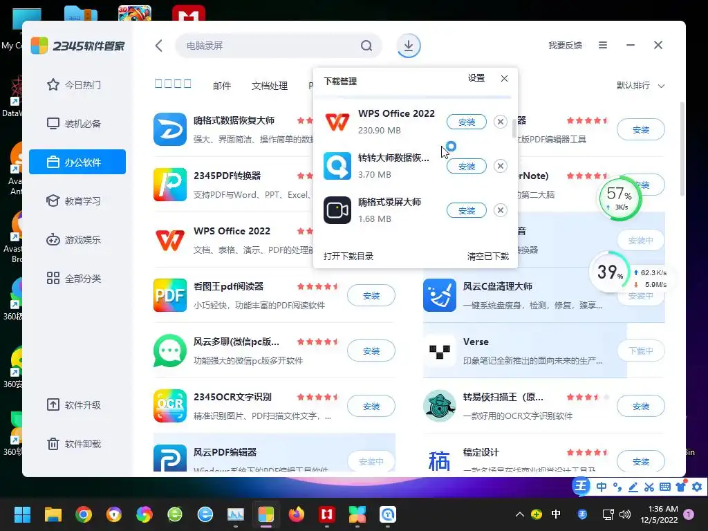The height and width of the screenshot is (531, 708).
Task: Click Verse app icon
Action: coord(439,351)
